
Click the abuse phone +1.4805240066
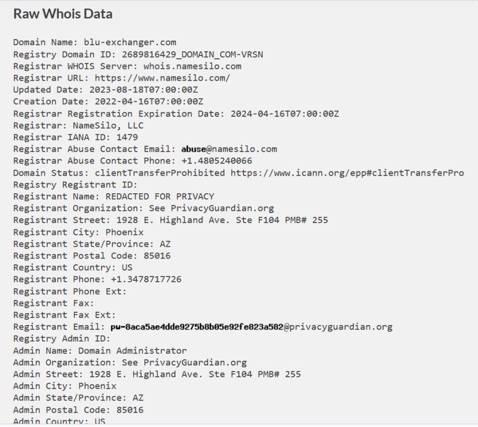click(x=217, y=161)
